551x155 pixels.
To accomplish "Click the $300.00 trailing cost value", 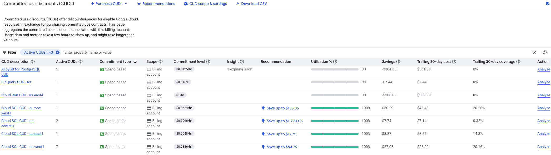I will [x=424, y=95].
